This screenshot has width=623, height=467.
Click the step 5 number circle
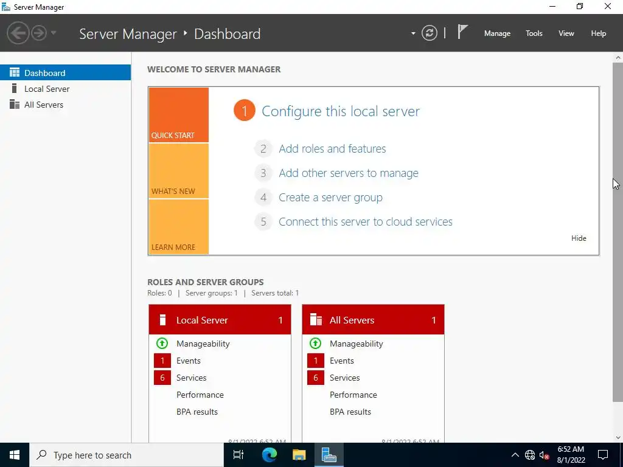pyautogui.click(x=263, y=221)
